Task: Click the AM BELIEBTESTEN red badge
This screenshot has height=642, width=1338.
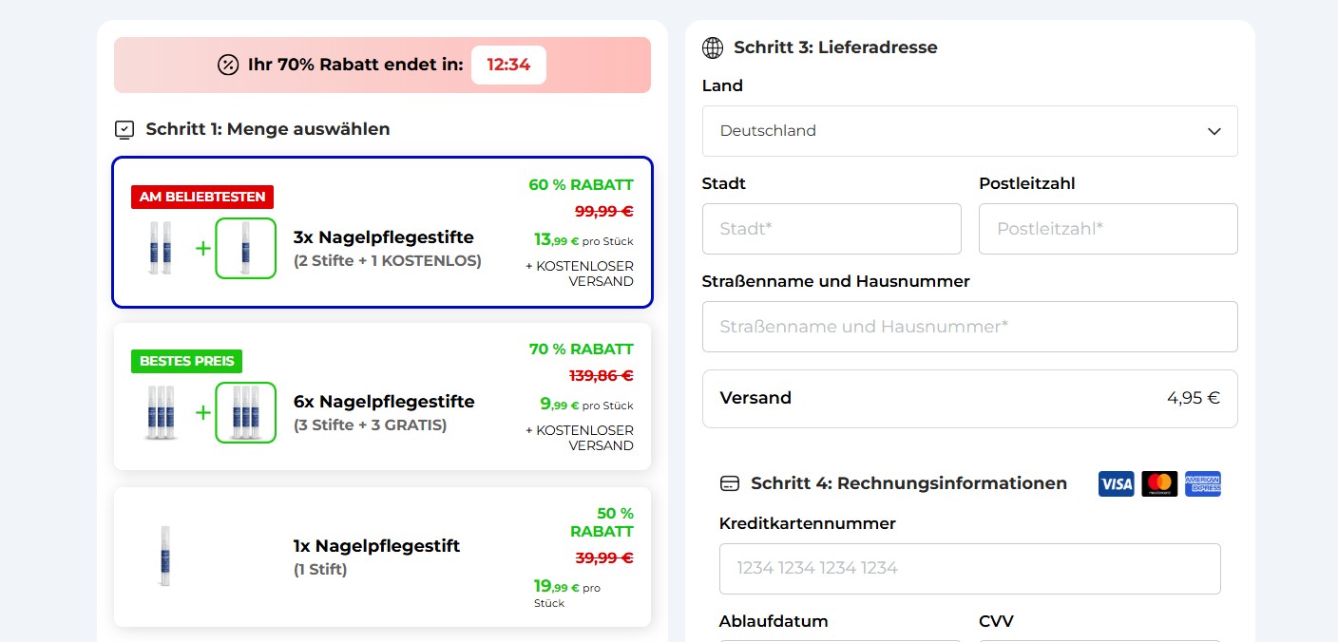Action: [x=202, y=197]
